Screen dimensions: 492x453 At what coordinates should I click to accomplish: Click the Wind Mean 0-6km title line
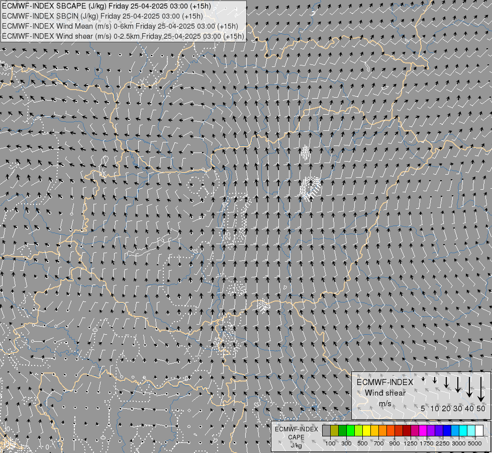click(120, 26)
